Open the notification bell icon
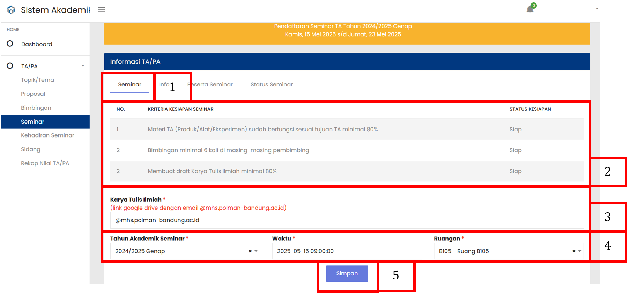Screen dimensions: 629x297 point(530,9)
